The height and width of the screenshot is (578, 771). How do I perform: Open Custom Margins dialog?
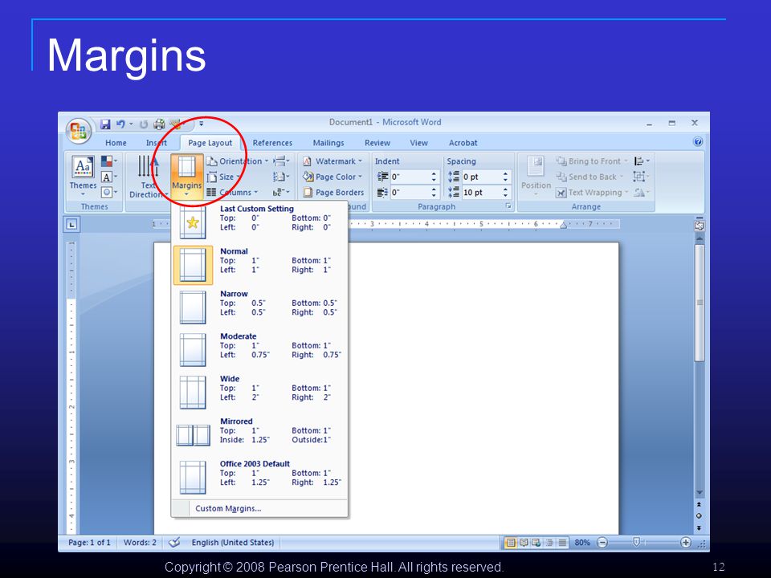259,509
